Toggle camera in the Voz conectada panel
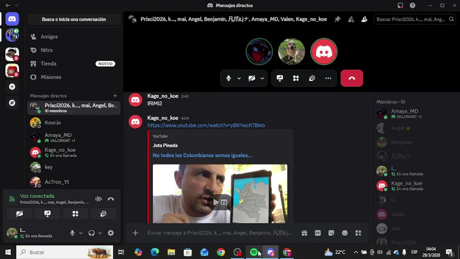 tap(19, 214)
